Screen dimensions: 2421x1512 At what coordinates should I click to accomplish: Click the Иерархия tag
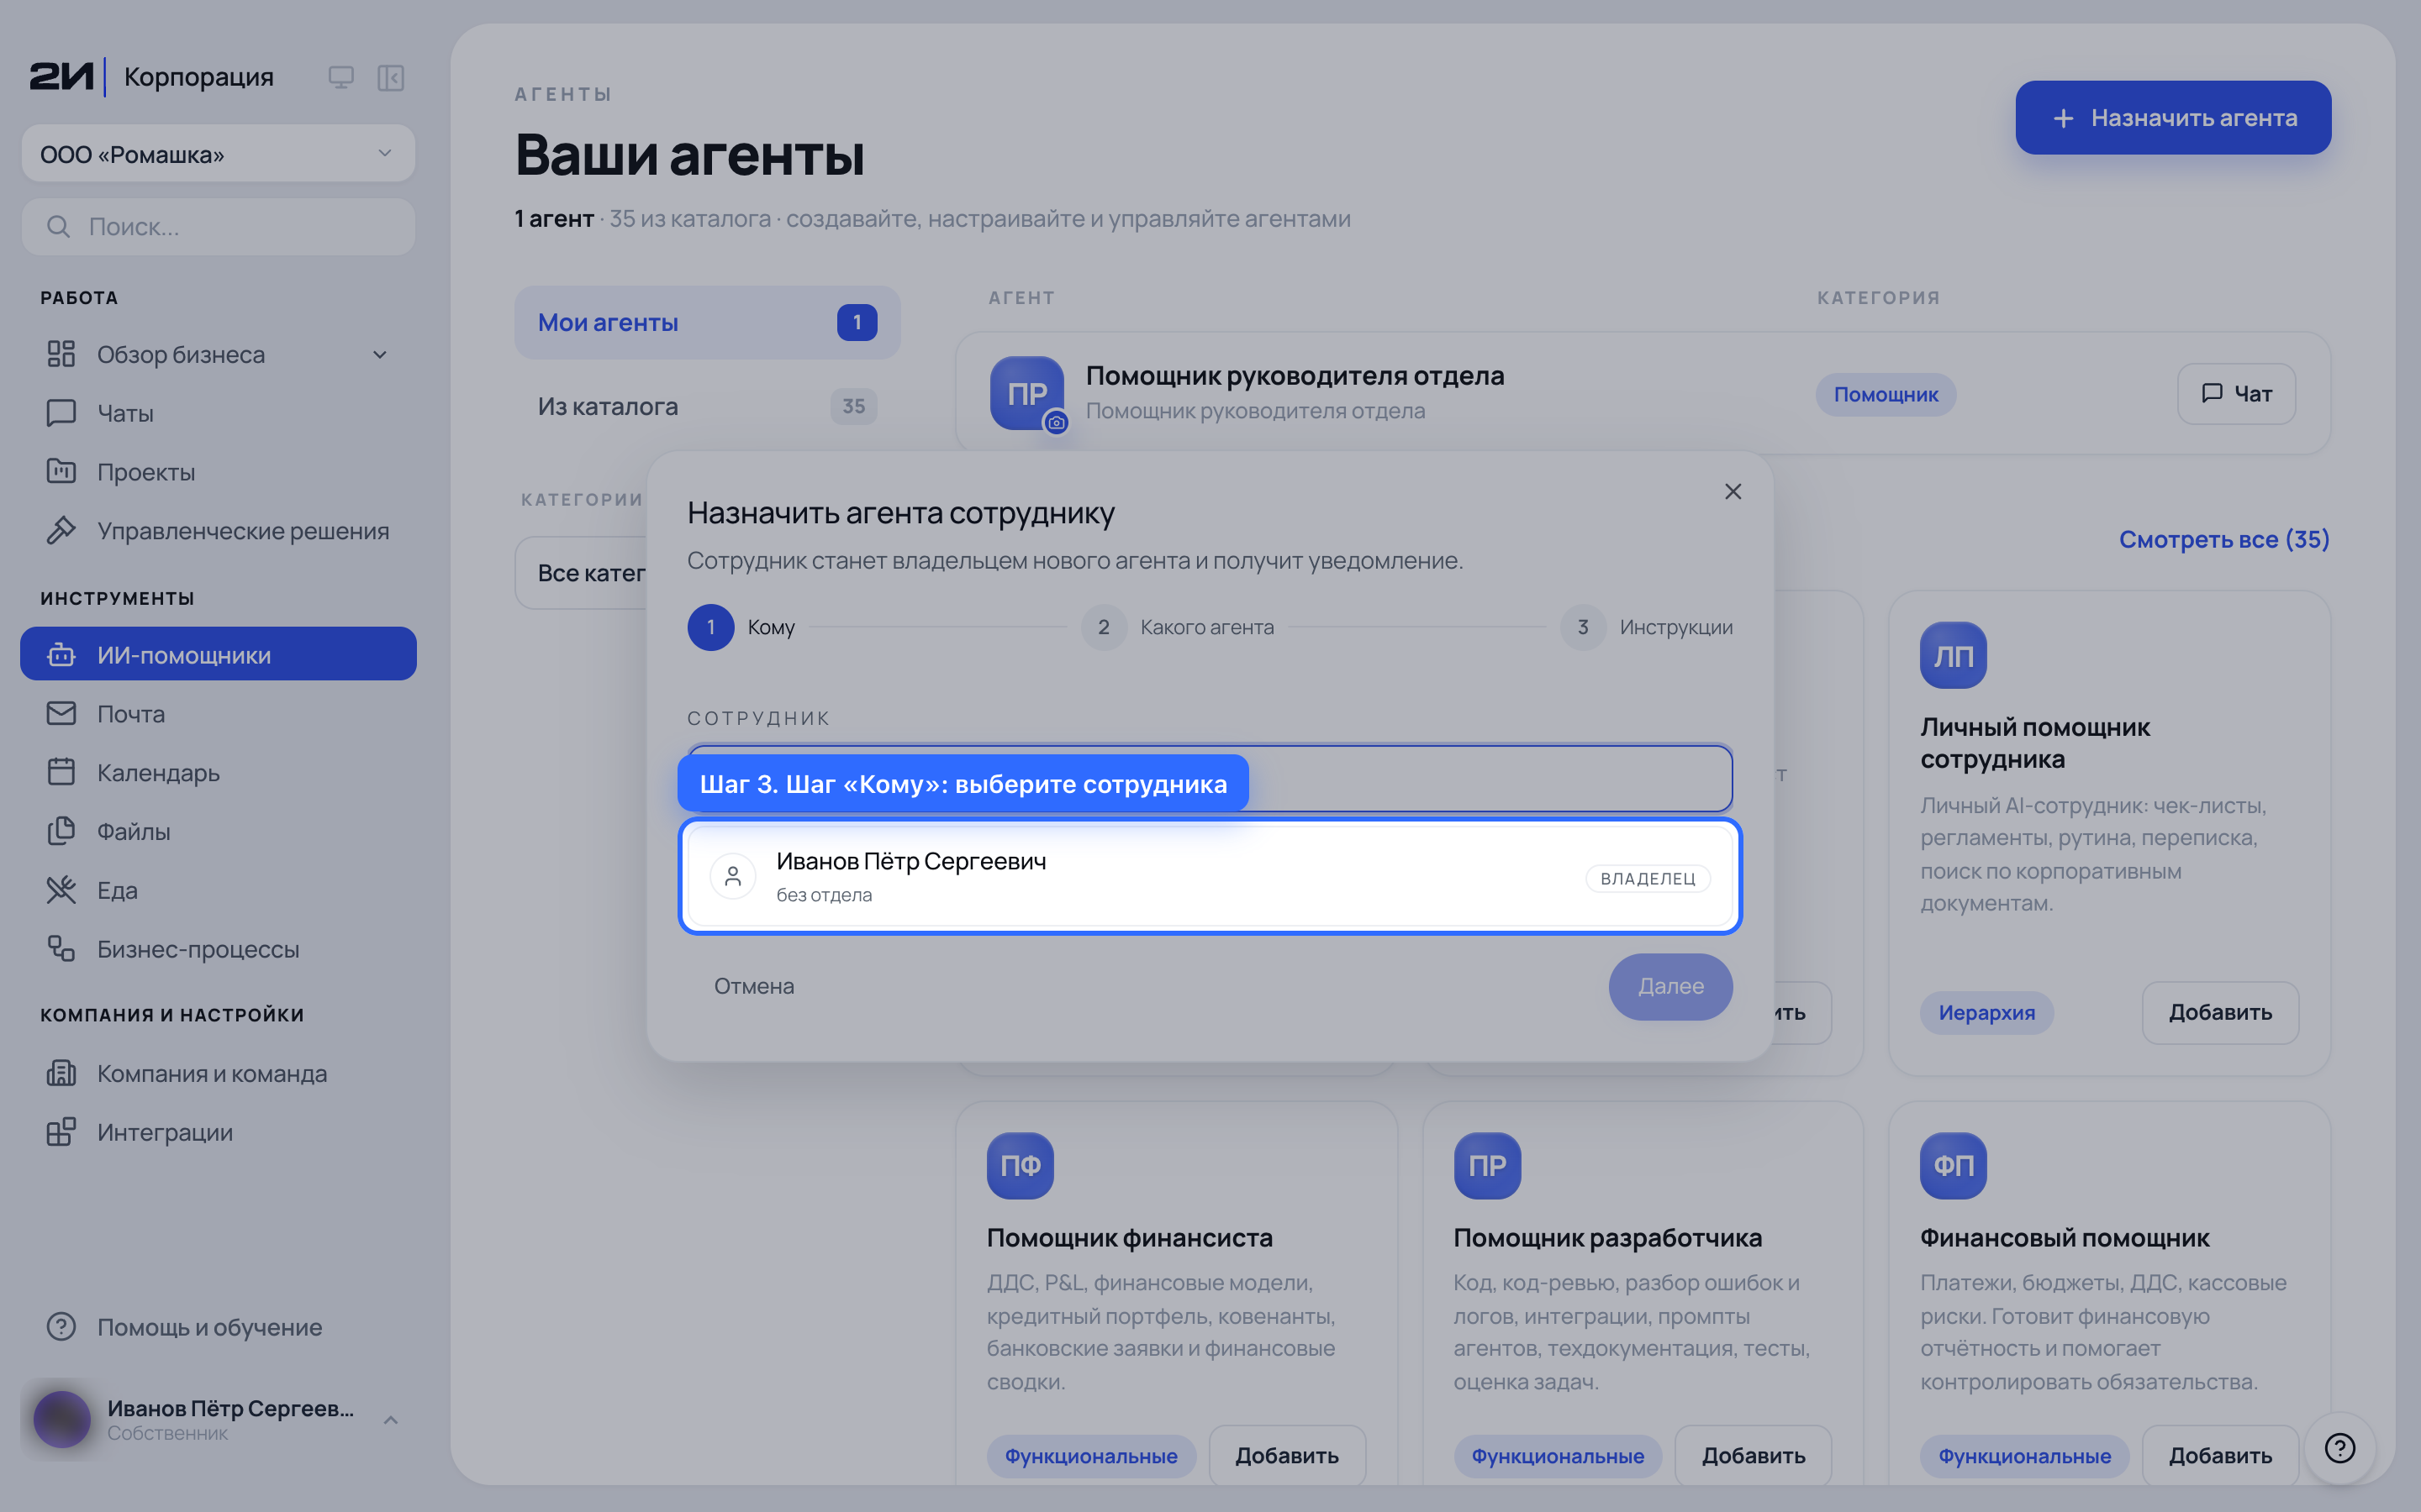[x=1986, y=1013]
